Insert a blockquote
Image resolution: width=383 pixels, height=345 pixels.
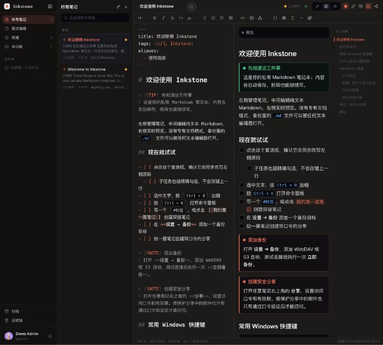(231, 18)
